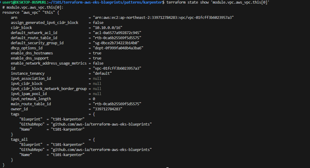
Task: Click the "GithubRepo" key under tags_all
Action: tap(32, 150)
